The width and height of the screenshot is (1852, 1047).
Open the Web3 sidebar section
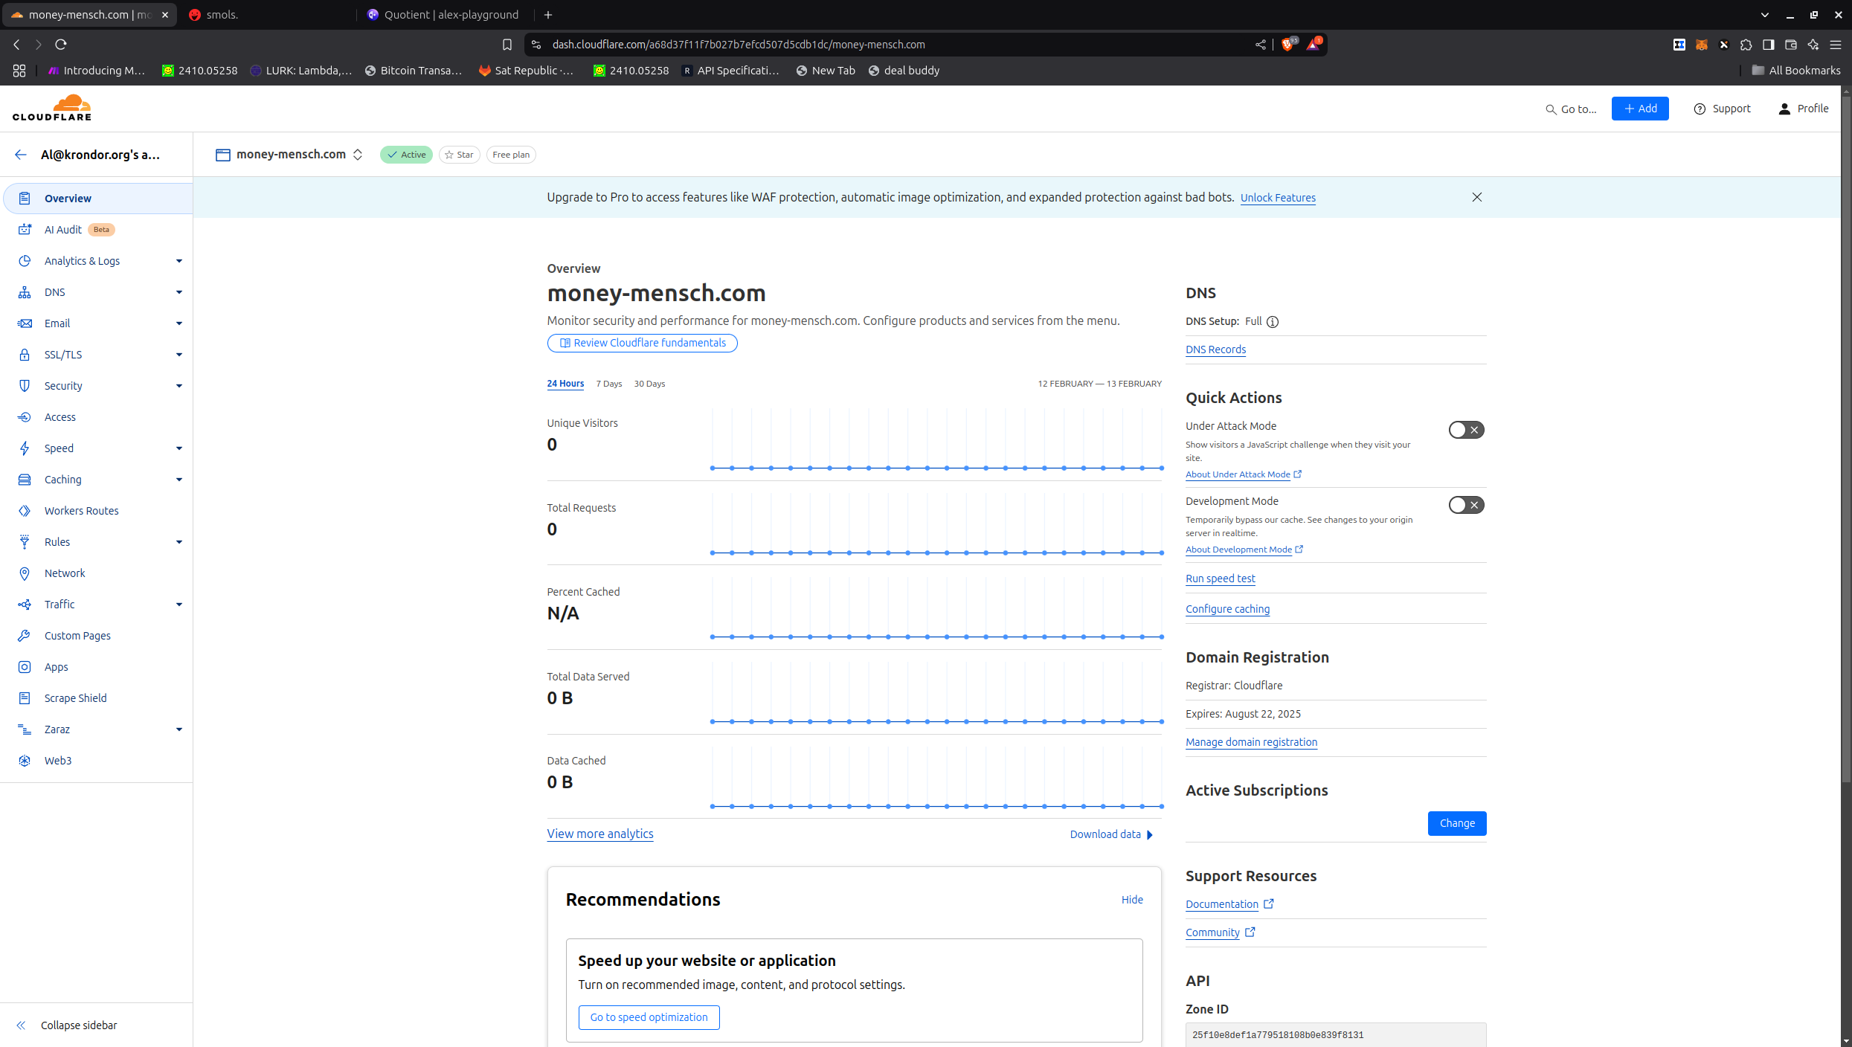click(x=57, y=760)
